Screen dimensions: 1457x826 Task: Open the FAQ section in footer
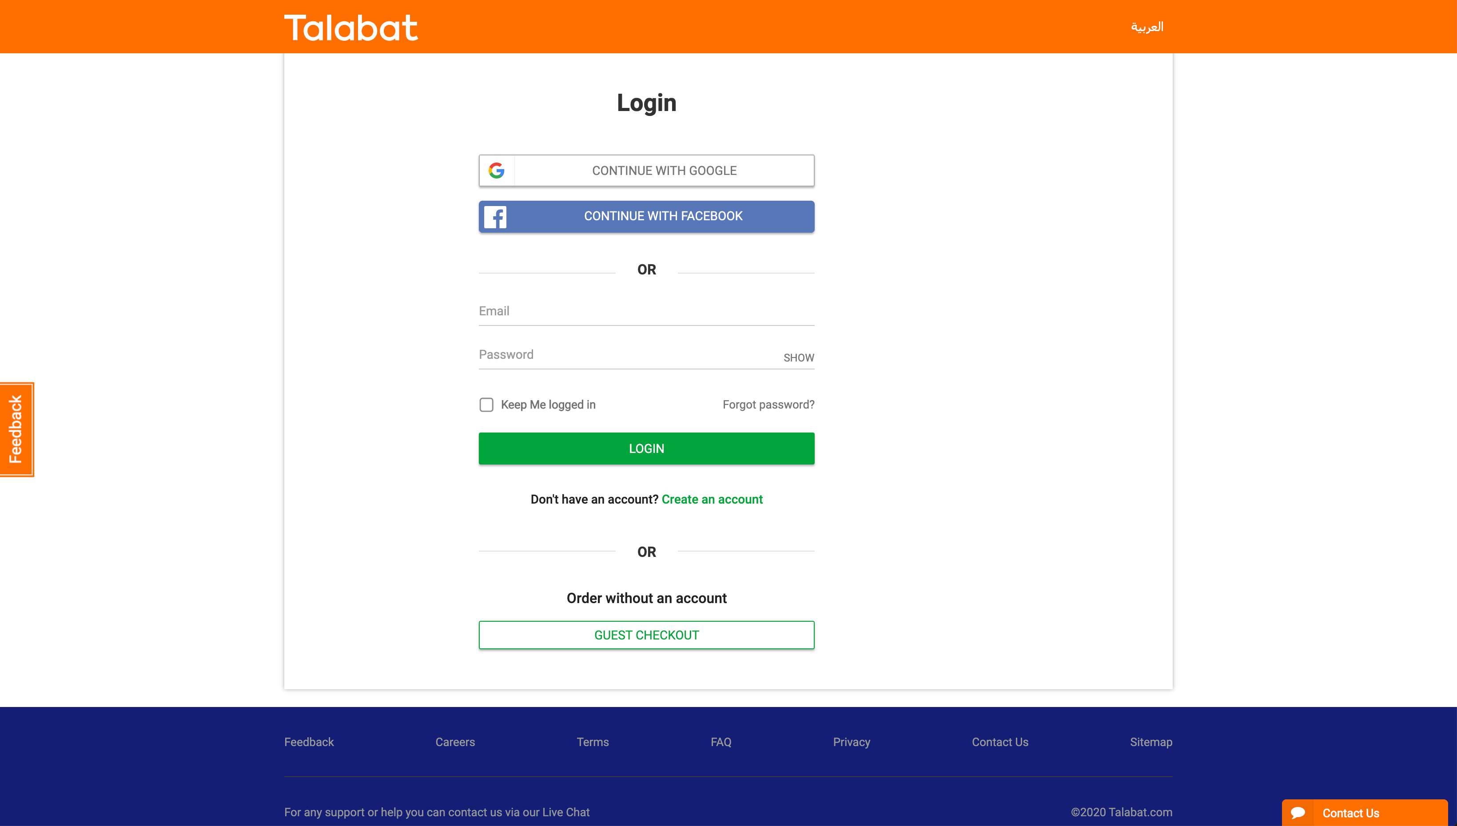point(721,742)
